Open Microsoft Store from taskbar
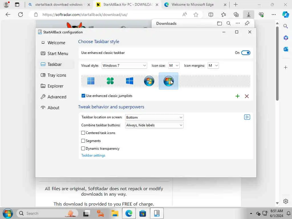 tap(143, 213)
